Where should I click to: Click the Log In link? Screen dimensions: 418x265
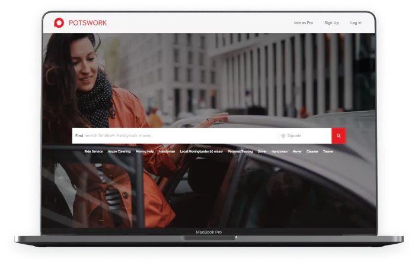point(356,23)
